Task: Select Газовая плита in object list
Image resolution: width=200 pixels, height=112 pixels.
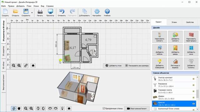Action: 174,91
